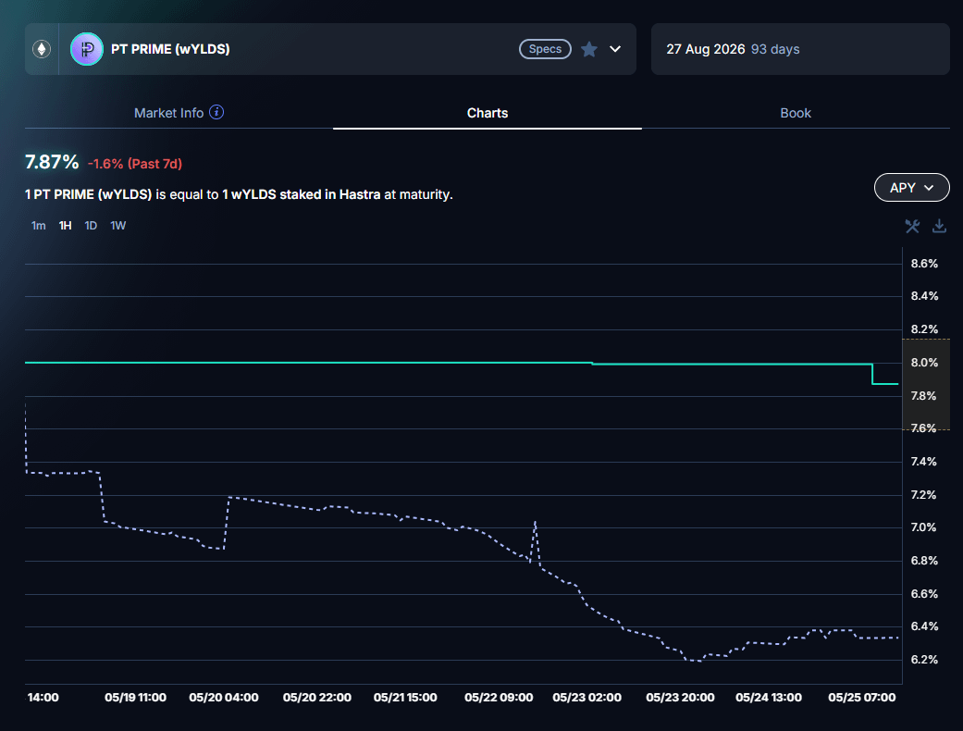Click the PT PRIME token logo
Image resolution: width=963 pixels, height=731 pixels.
click(x=87, y=49)
